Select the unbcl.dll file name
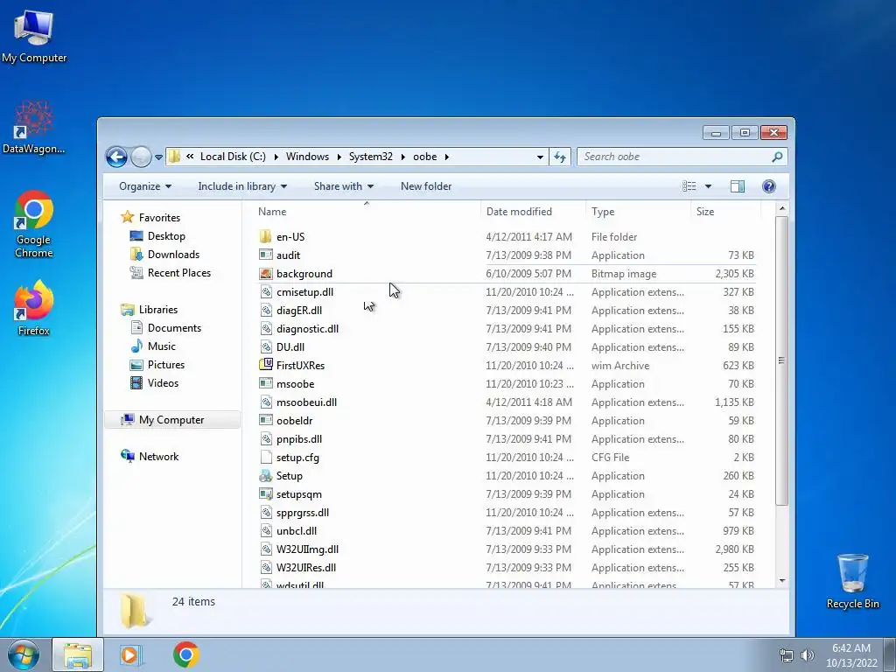The width and height of the screenshot is (896, 672). tap(297, 531)
